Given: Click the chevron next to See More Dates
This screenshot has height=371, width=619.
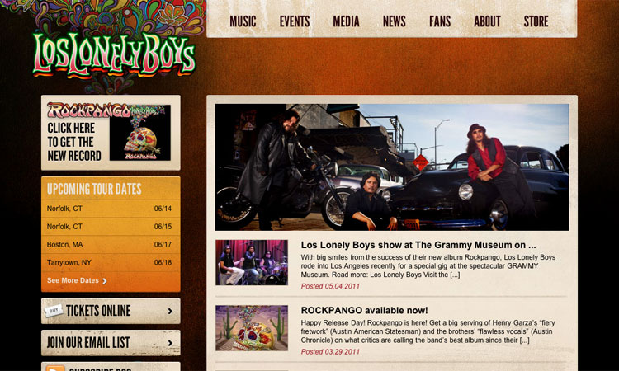Looking at the screenshot, I should (105, 281).
